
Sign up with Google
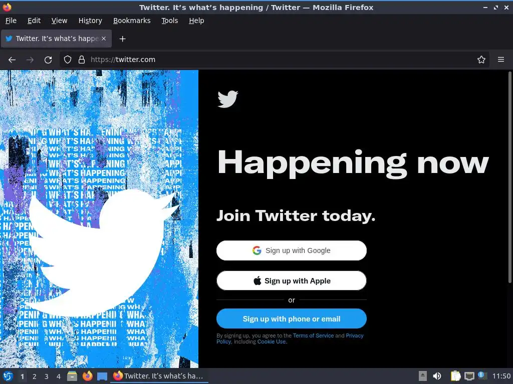pos(292,250)
